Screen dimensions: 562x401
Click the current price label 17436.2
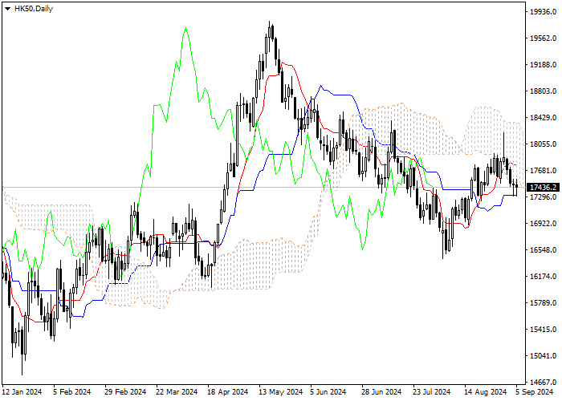[x=543, y=187]
